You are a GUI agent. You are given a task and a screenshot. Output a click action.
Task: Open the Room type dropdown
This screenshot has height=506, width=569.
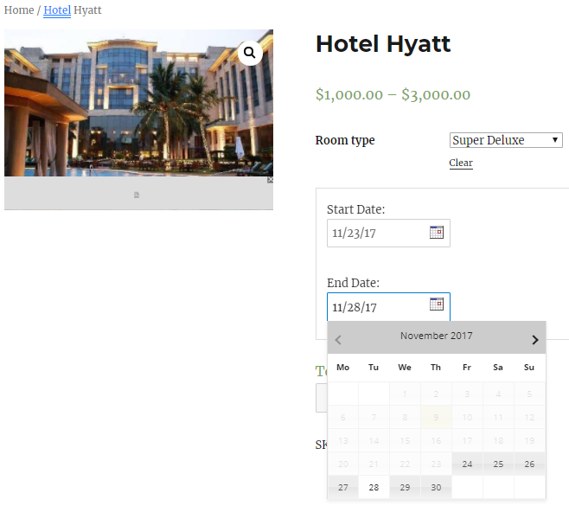point(506,140)
